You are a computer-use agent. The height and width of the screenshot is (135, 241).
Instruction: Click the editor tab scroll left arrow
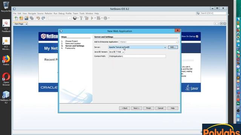(x=215, y=24)
